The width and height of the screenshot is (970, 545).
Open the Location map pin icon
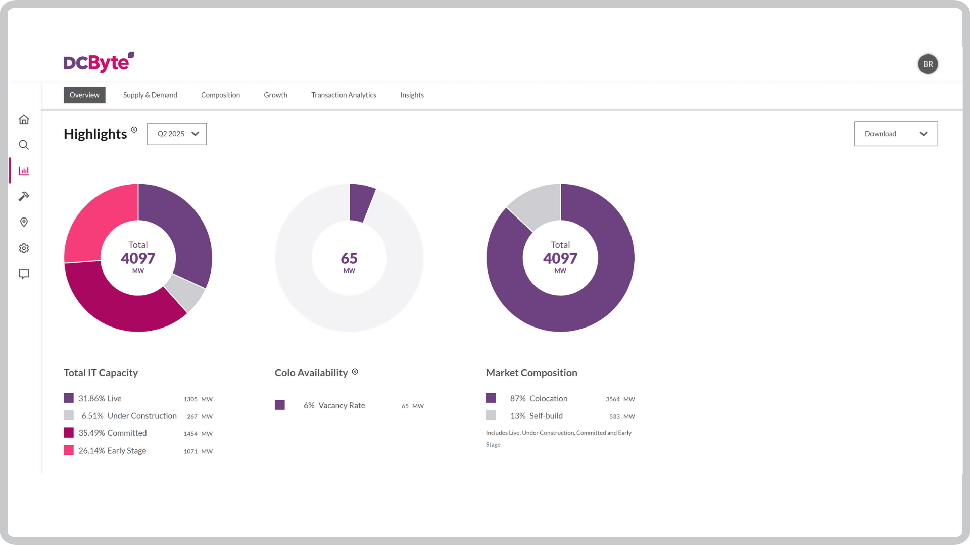24,222
